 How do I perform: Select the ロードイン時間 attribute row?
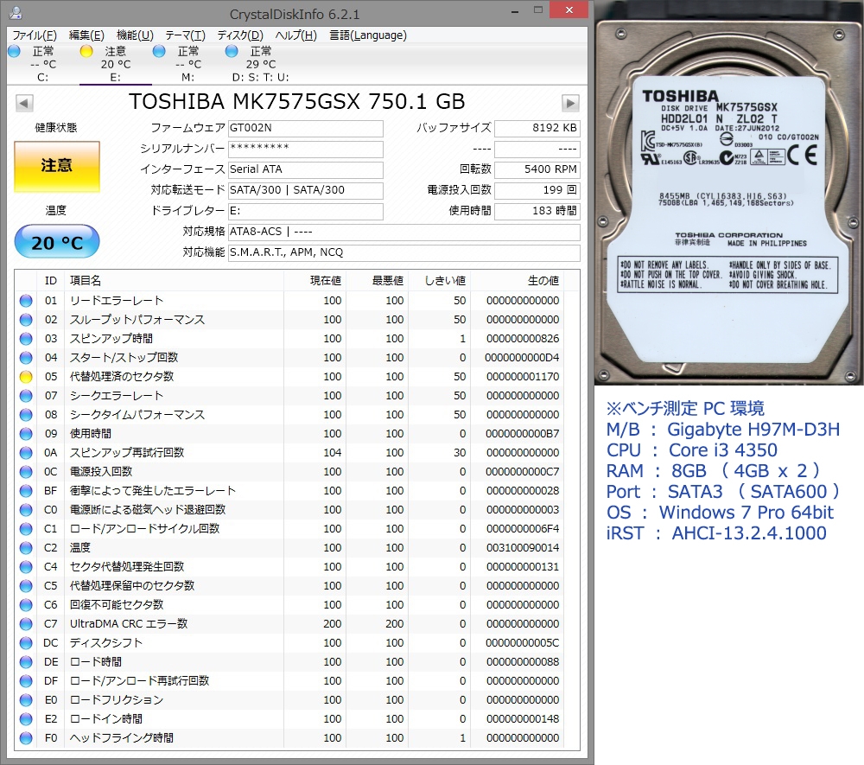click(x=289, y=718)
